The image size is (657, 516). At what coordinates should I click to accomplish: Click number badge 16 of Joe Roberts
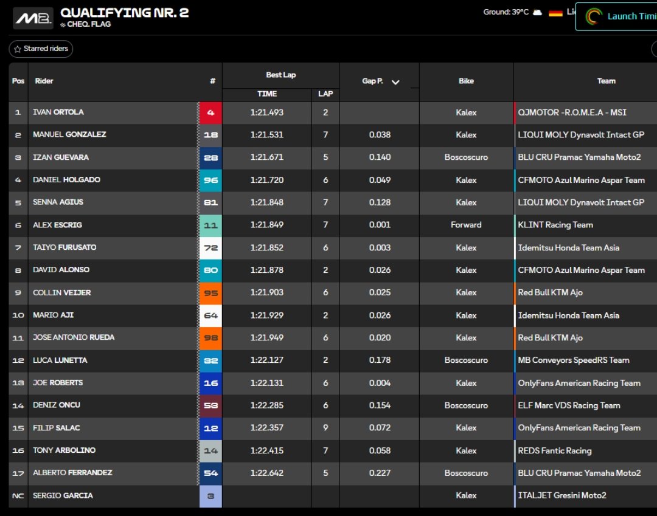click(210, 383)
